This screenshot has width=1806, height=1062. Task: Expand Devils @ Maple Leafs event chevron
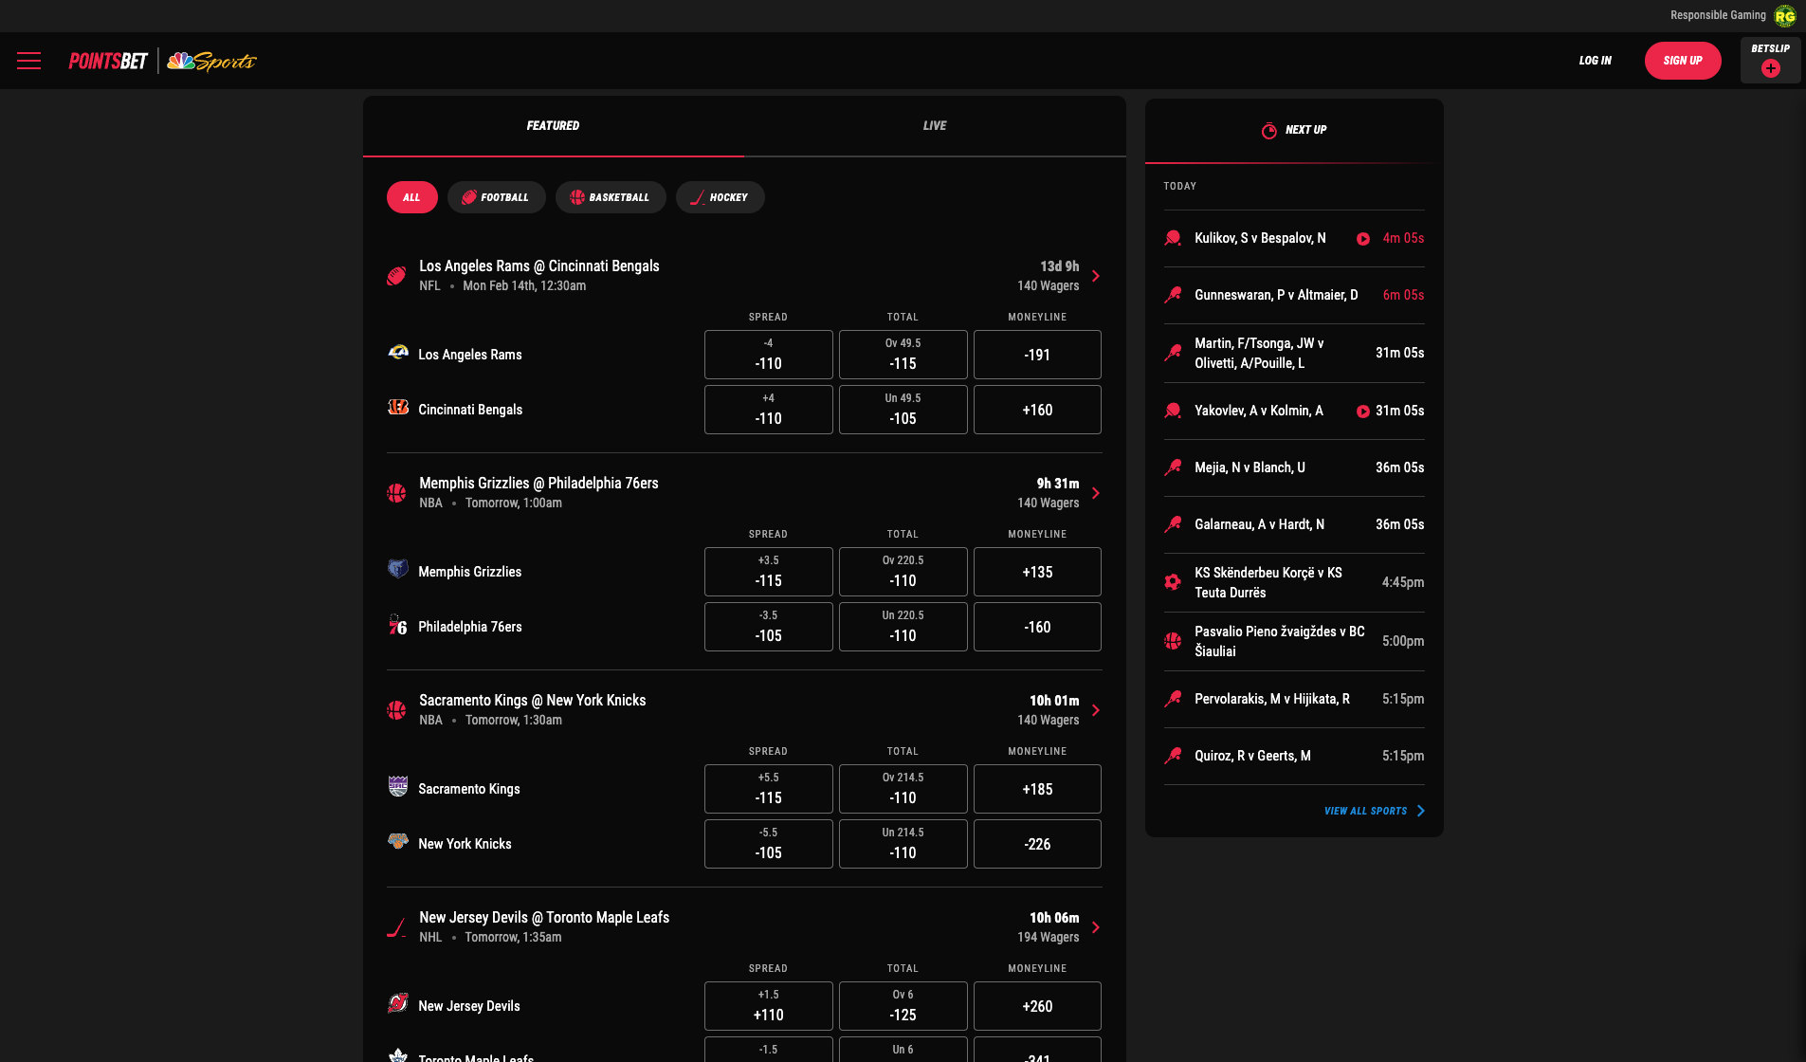tap(1096, 927)
